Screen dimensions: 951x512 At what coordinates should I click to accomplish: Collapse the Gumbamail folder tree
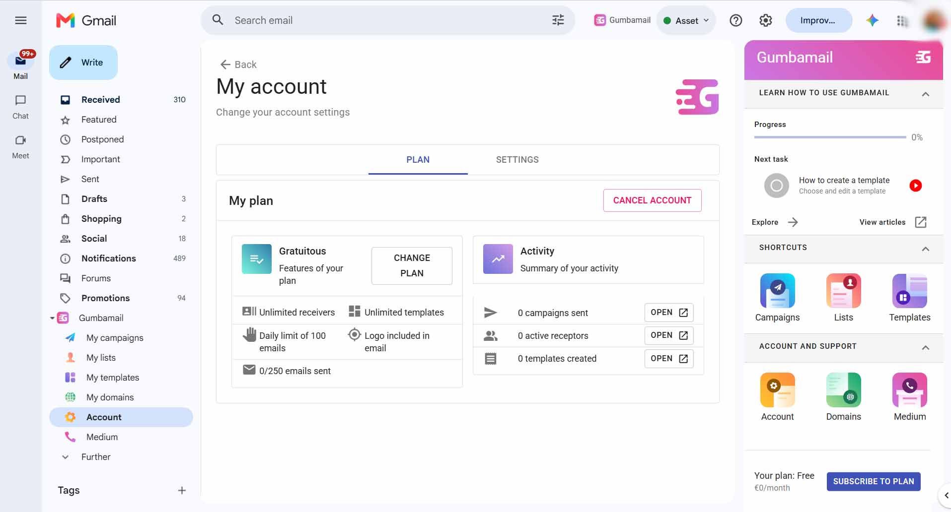[x=52, y=318]
